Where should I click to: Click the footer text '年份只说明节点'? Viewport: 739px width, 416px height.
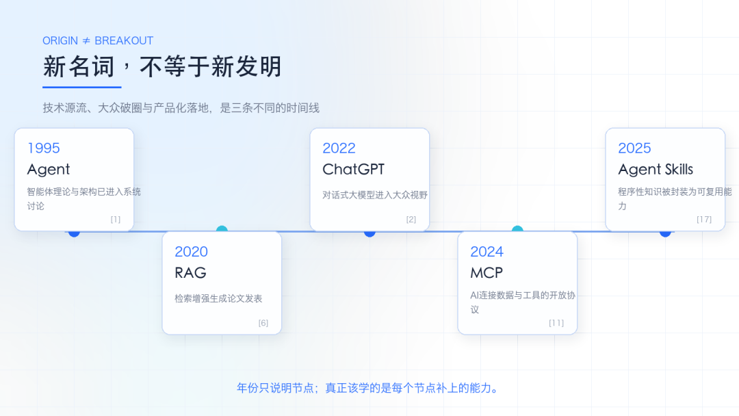pyautogui.click(x=275, y=388)
